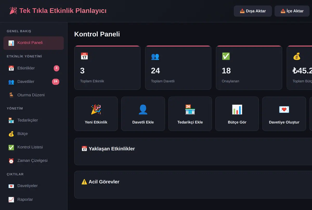Click the chart icon above Bütçe Gör

237,110
